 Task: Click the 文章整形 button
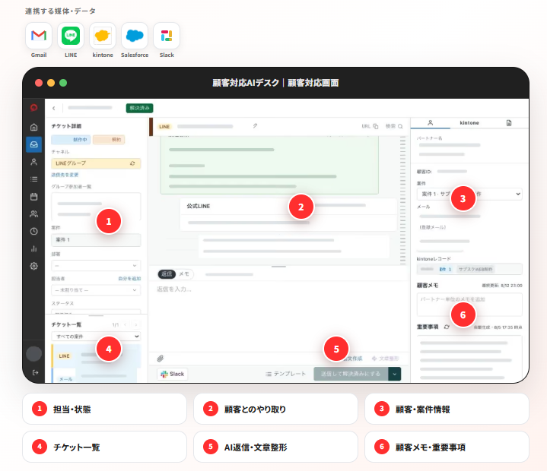(385, 358)
